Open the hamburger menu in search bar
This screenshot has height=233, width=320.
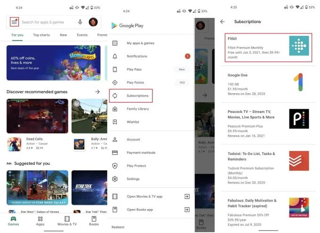coord(14,22)
